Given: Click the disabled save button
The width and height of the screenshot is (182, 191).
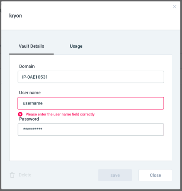Looking at the screenshot, I should pos(115,175).
